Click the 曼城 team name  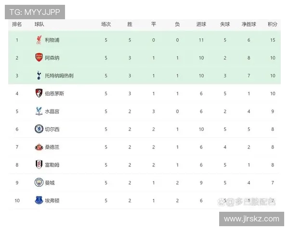pyautogui.click(x=49, y=182)
